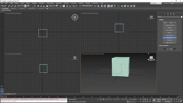Viewport: 183px width, 103px height.
Task: Click the Motion Capture utility button
Action: pyautogui.click(x=170, y=35)
